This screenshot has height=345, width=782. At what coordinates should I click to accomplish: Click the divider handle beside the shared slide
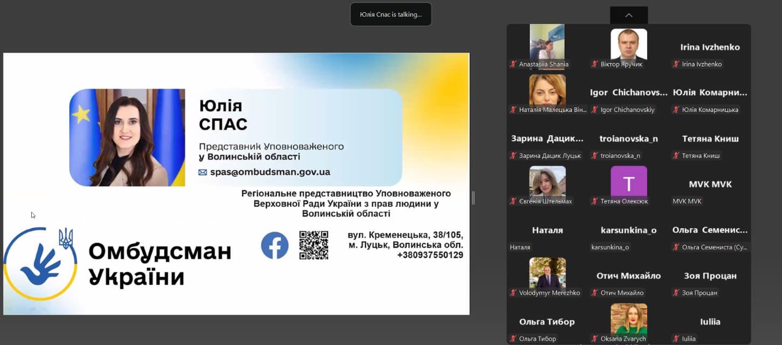coord(473,198)
